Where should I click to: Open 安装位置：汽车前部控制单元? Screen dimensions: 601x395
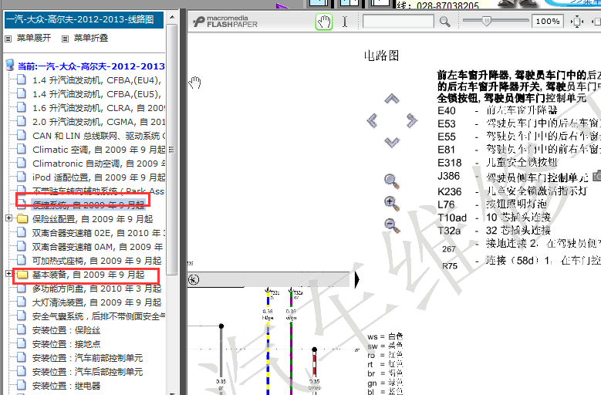click(x=87, y=358)
